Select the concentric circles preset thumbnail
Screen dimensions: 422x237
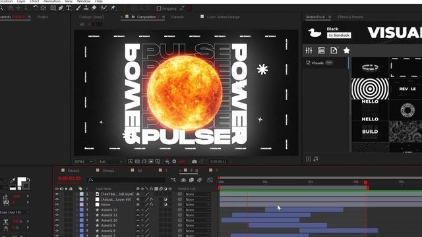(x=370, y=89)
